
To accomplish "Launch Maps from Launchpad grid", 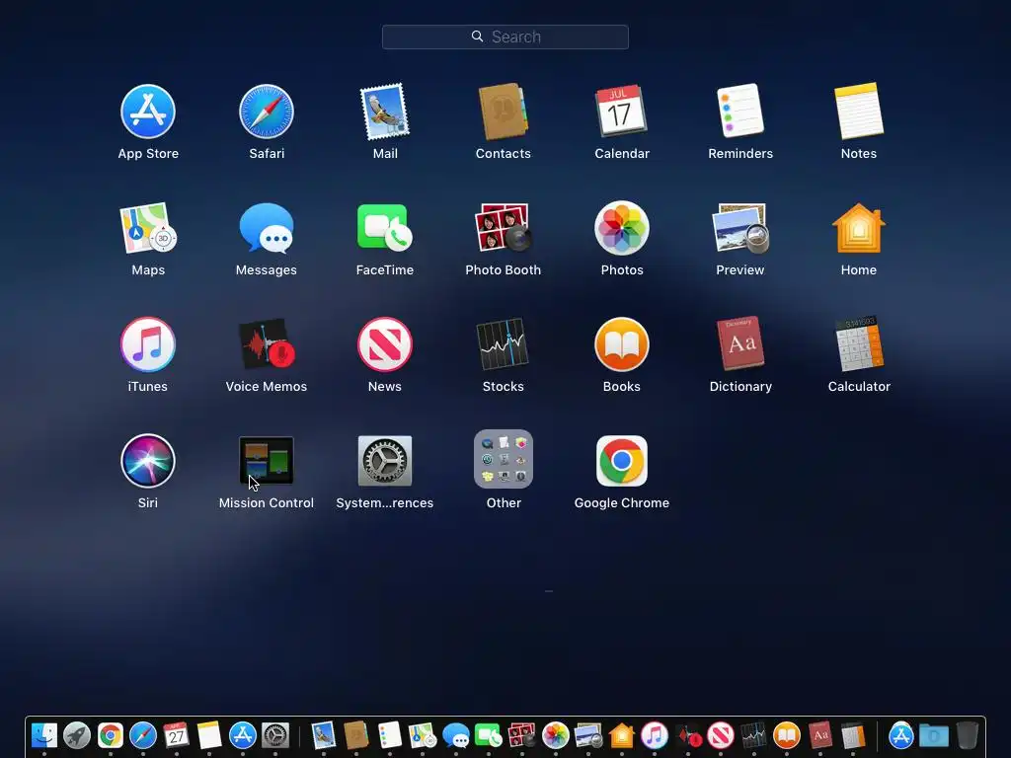I will [148, 228].
